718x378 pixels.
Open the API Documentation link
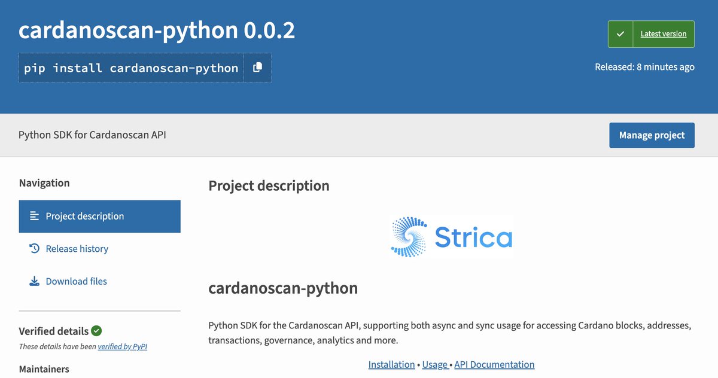click(494, 364)
